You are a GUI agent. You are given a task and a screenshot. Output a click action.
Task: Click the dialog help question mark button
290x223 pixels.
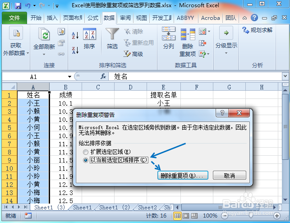pyautogui.click(x=222, y=113)
